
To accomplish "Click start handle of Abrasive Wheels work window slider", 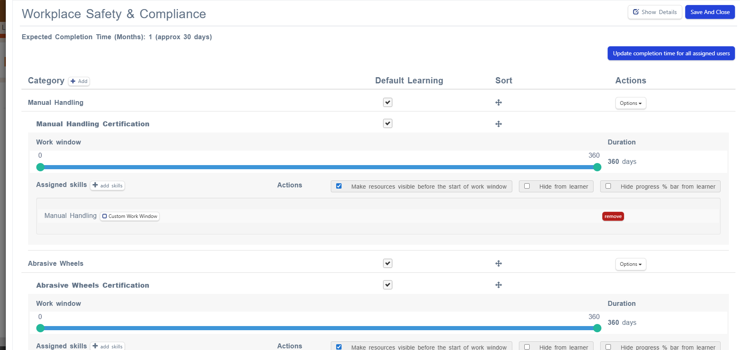I will tap(40, 328).
